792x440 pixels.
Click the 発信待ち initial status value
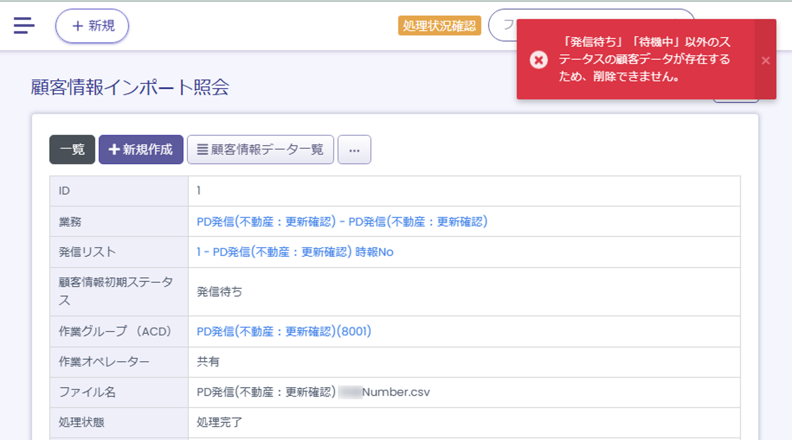pos(219,292)
